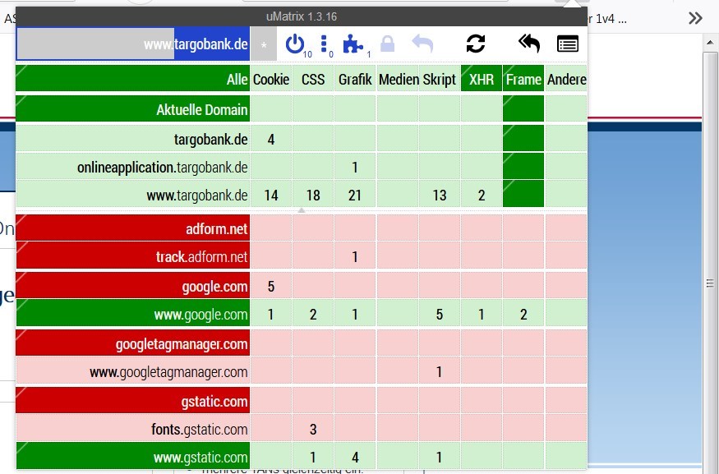Click targobank.de cookie cell showing 4
The image size is (719, 474).
pos(271,139)
